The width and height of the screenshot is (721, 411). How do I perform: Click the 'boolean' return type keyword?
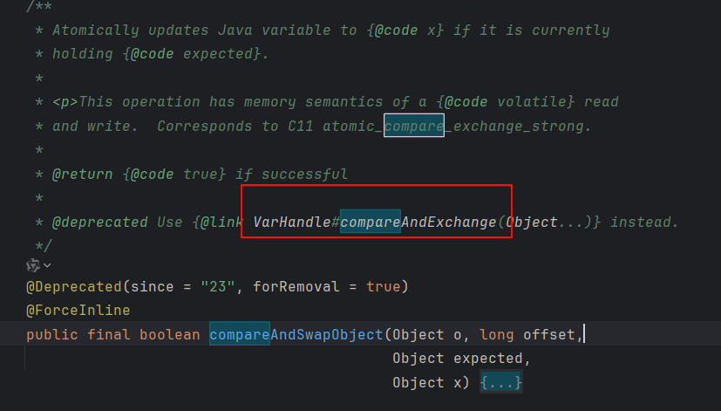coord(170,334)
